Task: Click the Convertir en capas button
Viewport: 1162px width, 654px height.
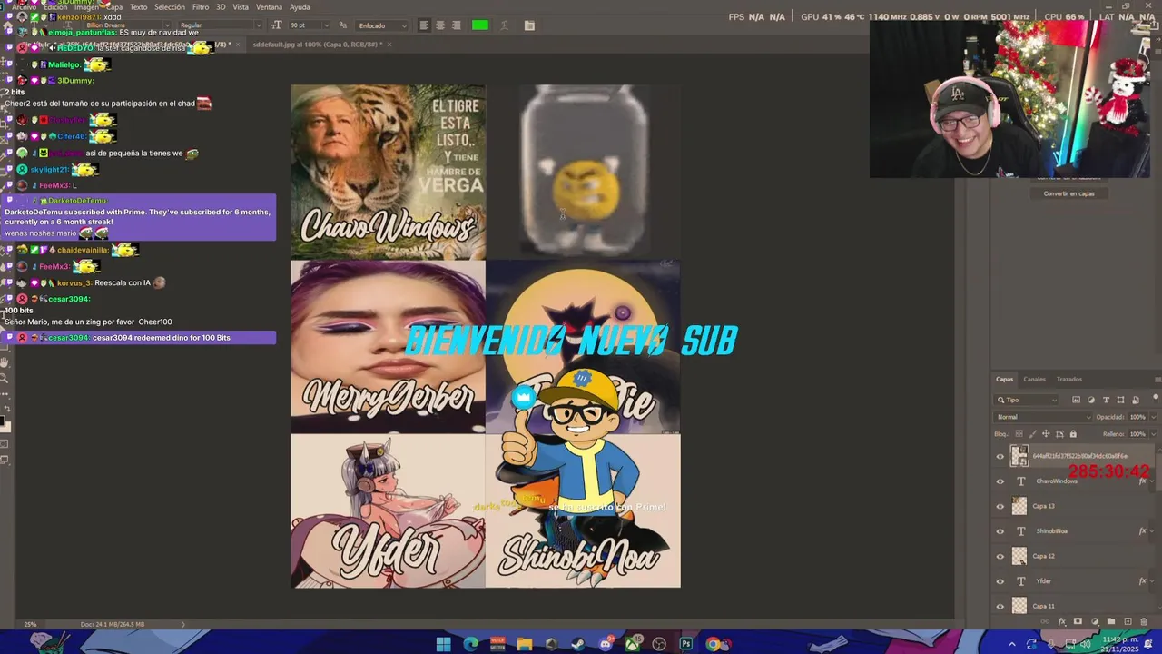Action: (1068, 193)
